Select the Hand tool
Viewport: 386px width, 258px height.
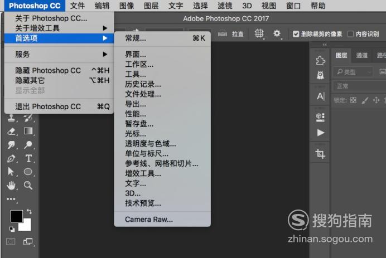(11, 185)
